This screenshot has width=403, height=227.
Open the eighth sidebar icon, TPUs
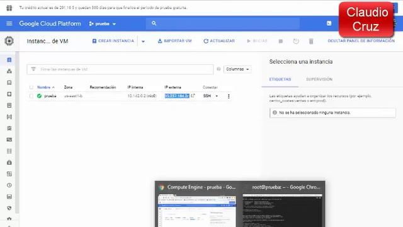pyautogui.click(x=9, y=139)
